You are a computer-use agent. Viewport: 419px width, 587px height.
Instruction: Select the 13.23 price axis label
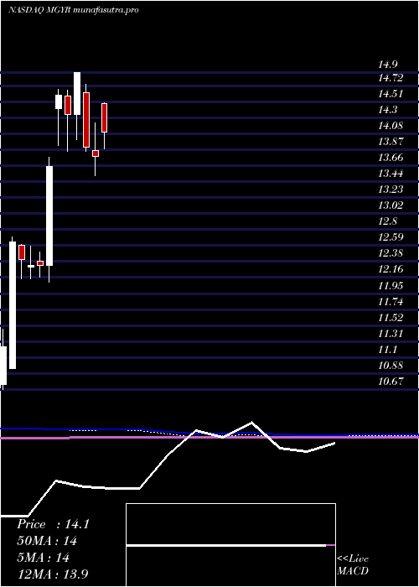click(391, 189)
